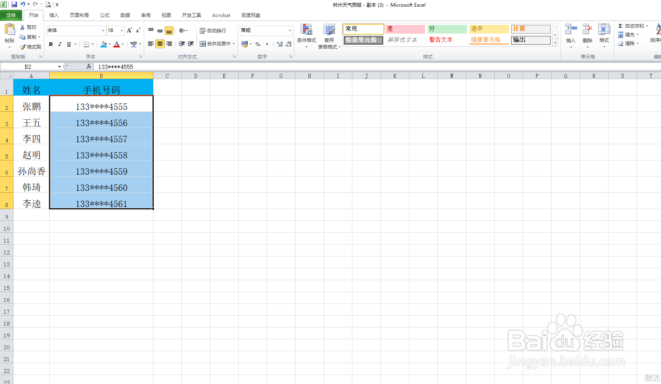Apply percent style to the cells
The height and width of the screenshot is (384, 661).
tap(258, 44)
